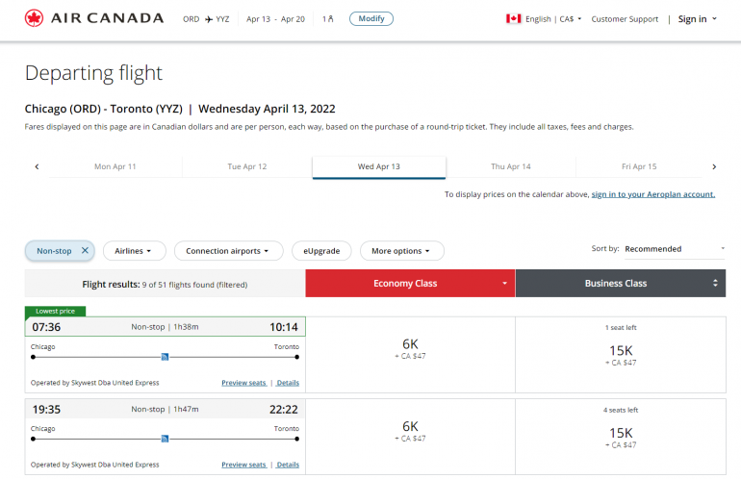Screen dimensions: 741x479
Task: Toggle Business Class column sort arrows
Action: [715, 284]
